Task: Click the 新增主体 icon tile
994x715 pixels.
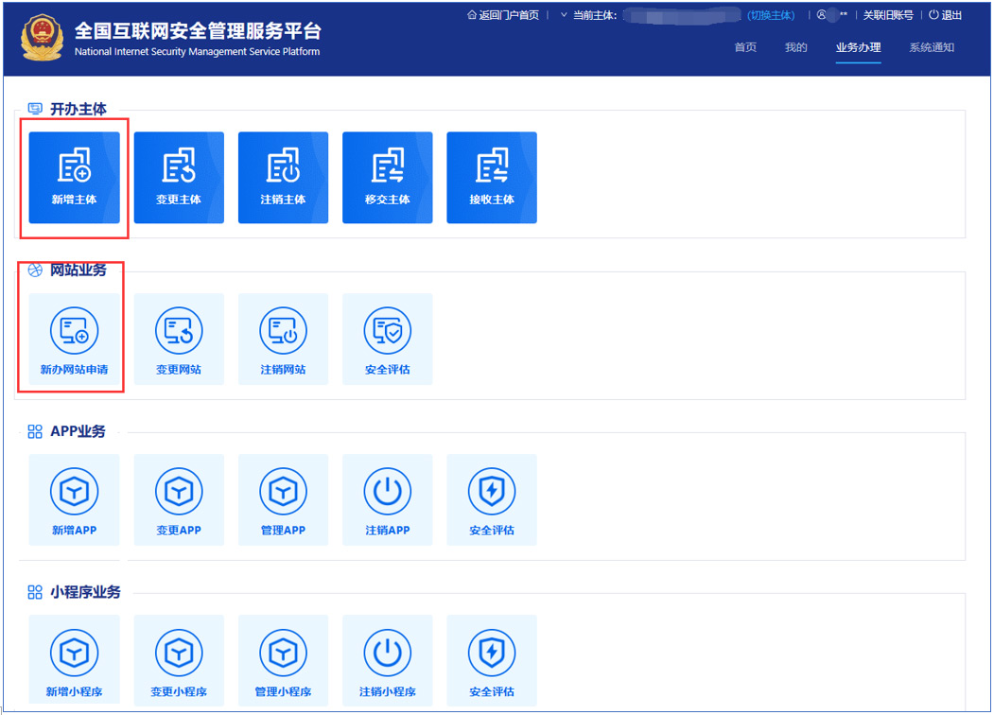Action: tap(74, 177)
